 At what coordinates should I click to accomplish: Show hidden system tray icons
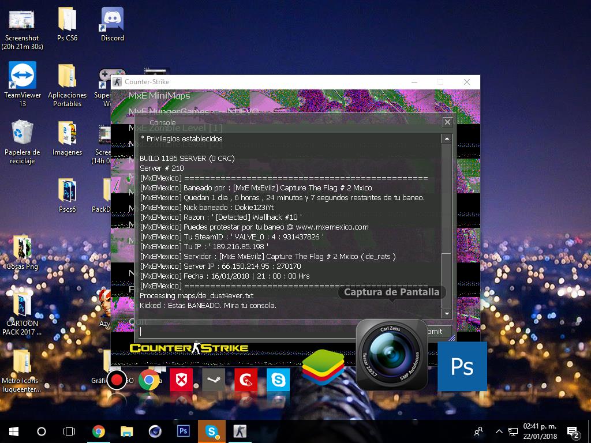pos(499,431)
